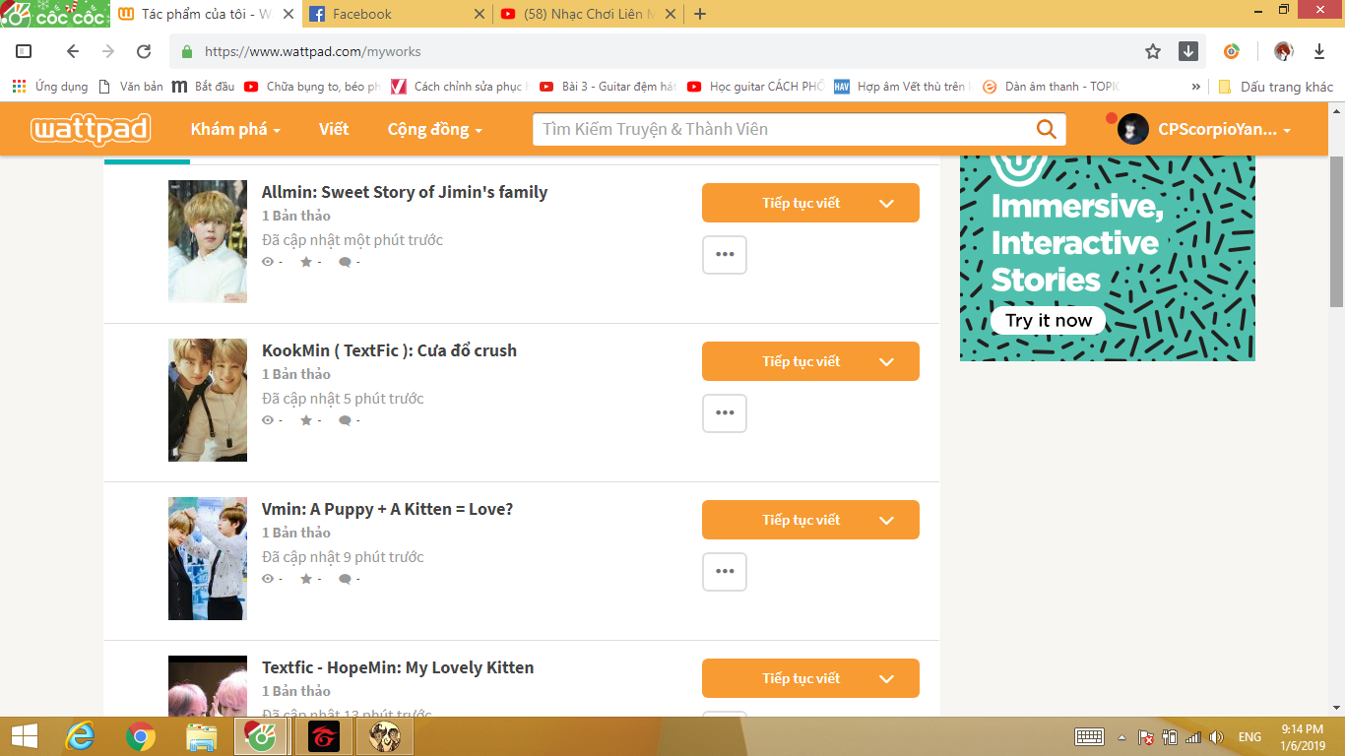Click Tiếp tục viết for KookMin story
The width and height of the screenshot is (1345, 756).
tap(801, 361)
